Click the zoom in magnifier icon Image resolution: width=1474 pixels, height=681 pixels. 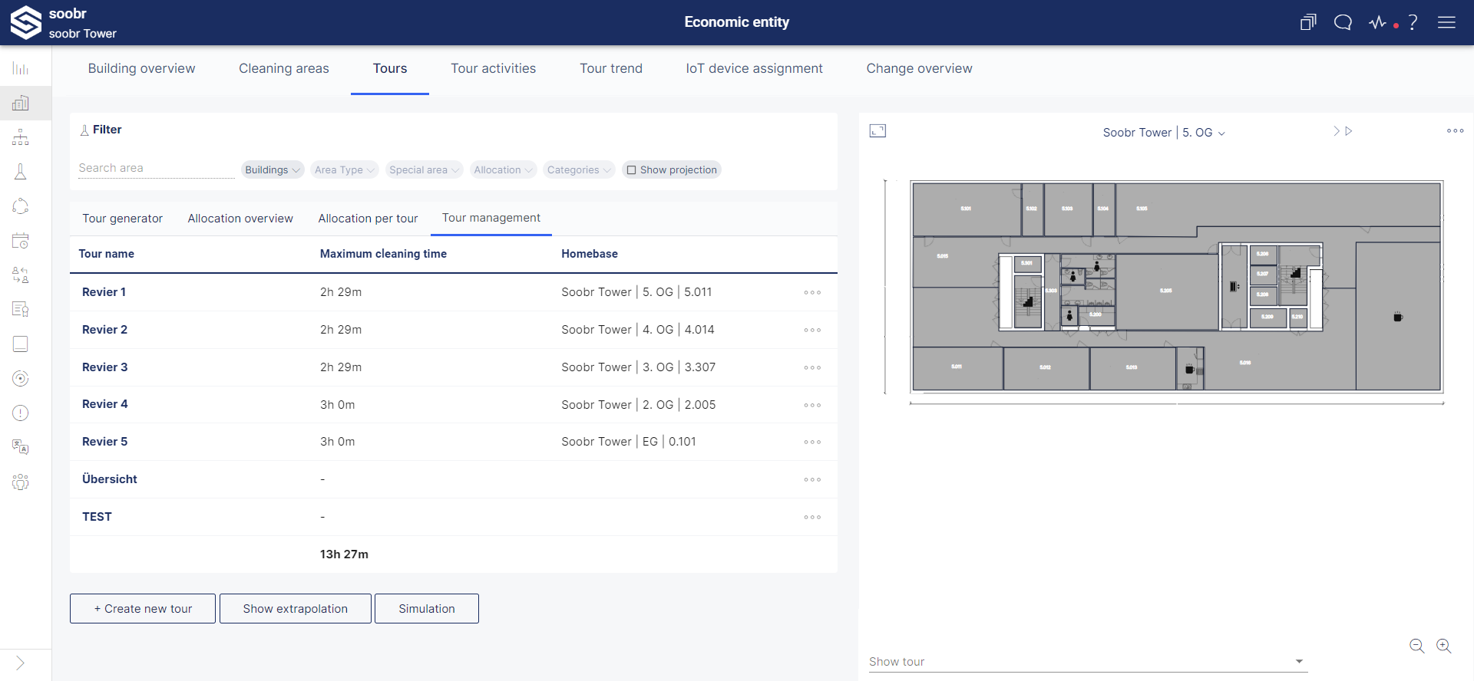pos(1443,646)
